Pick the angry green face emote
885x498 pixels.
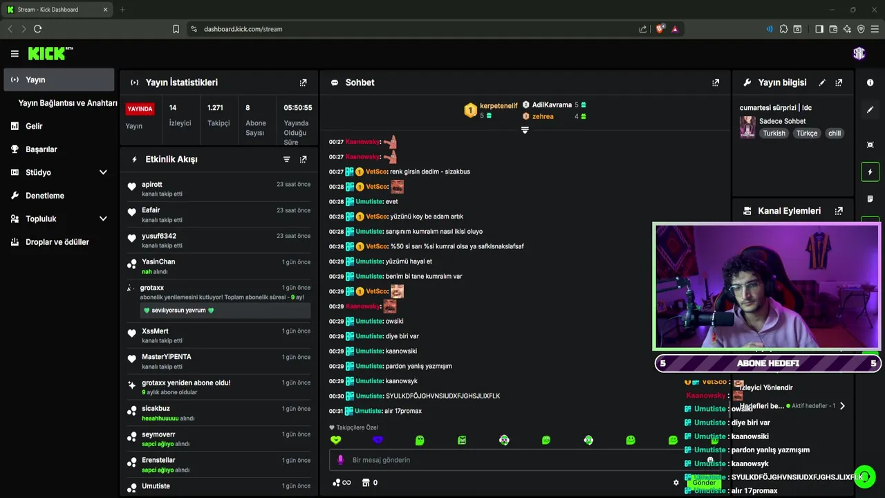[462, 440]
